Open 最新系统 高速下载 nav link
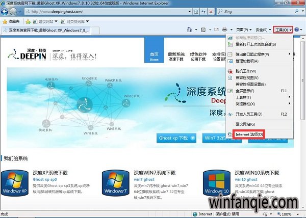The height and width of the screenshot is (218, 306). point(176,57)
